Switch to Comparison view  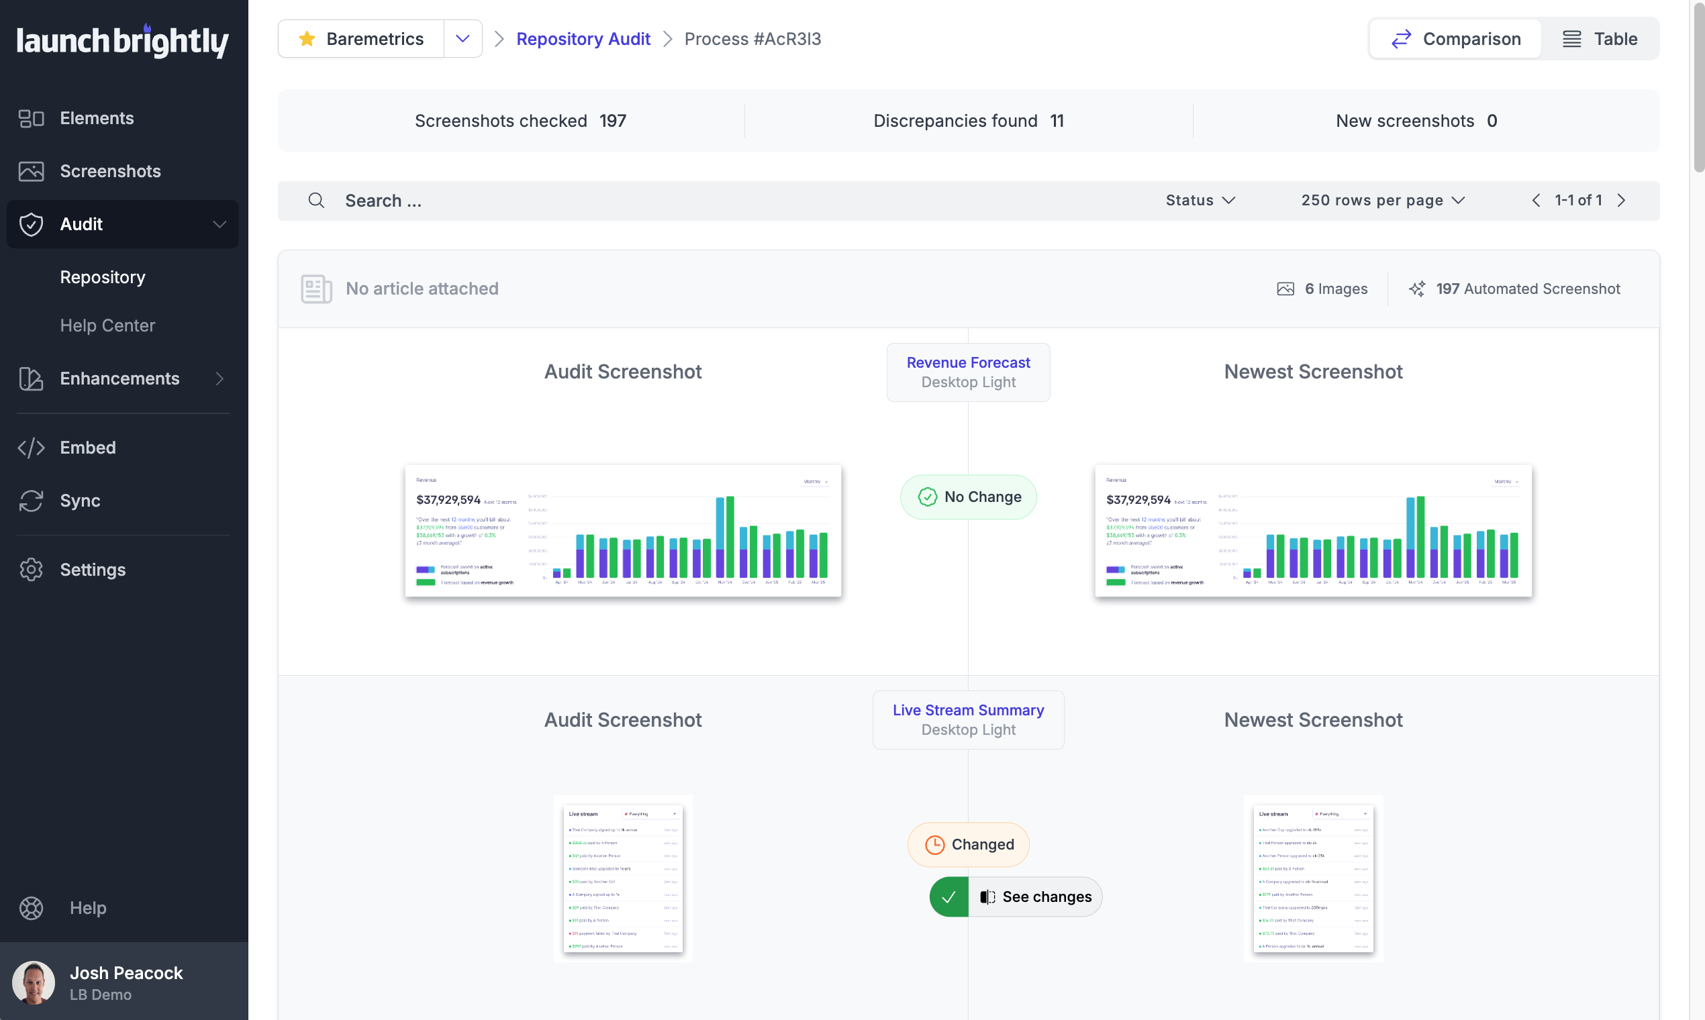tap(1456, 39)
